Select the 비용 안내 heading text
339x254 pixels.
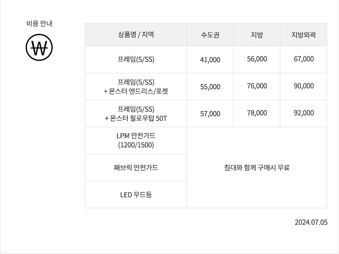[x=39, y=23]
